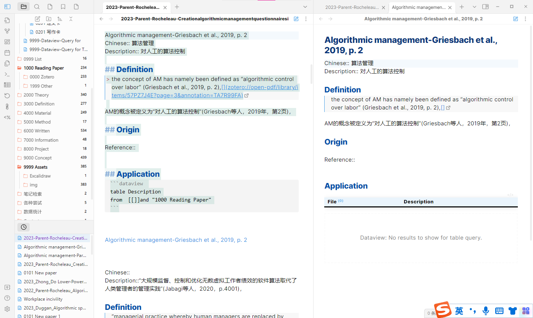The image size is (533, 318).
Task: Select the recent files clock tab
Action: tap(24, 227)
